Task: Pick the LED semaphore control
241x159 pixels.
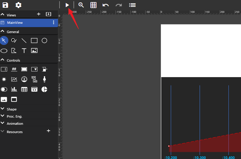Action: (4, 79)
